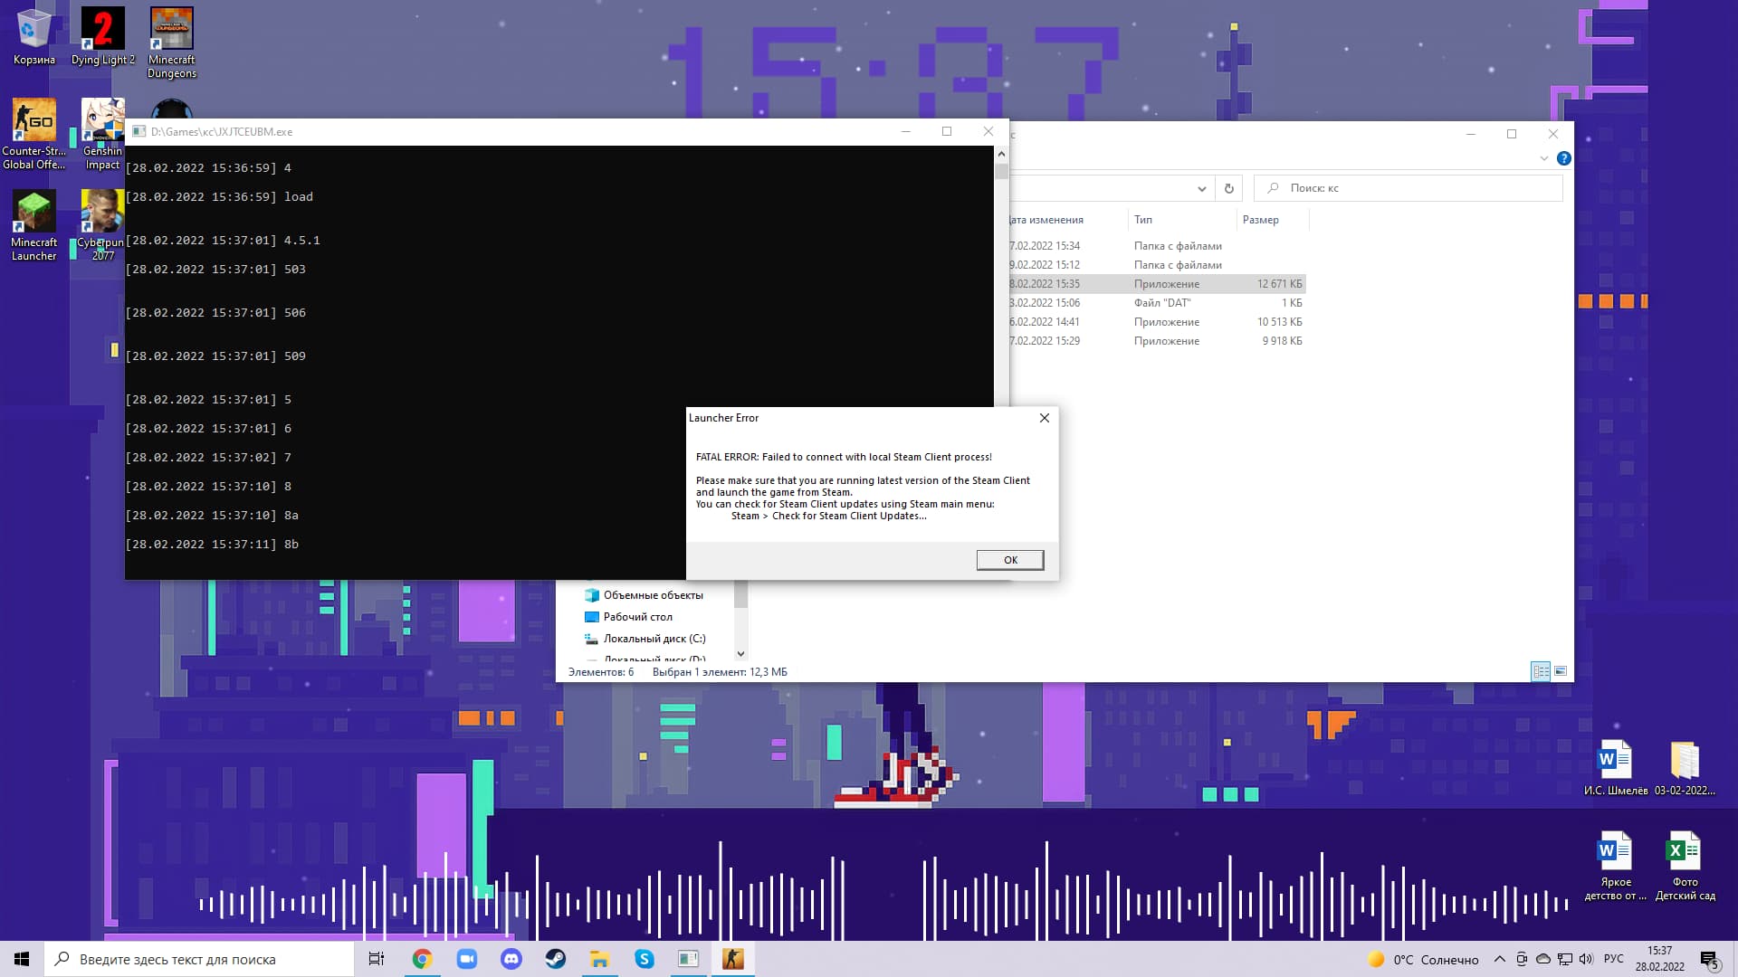
Task: Open the Genshin Impact desktop shortcut
Action: coord(102,134)
